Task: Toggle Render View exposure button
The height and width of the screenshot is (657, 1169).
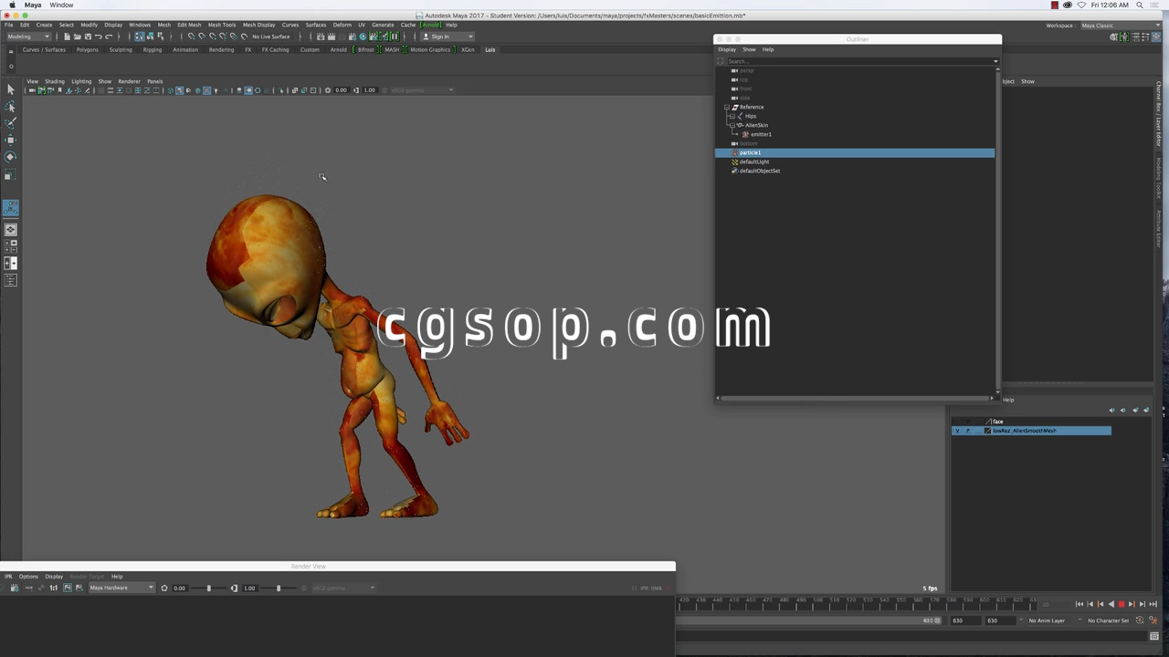Action: pyautogui.click(x=164, y=588)
